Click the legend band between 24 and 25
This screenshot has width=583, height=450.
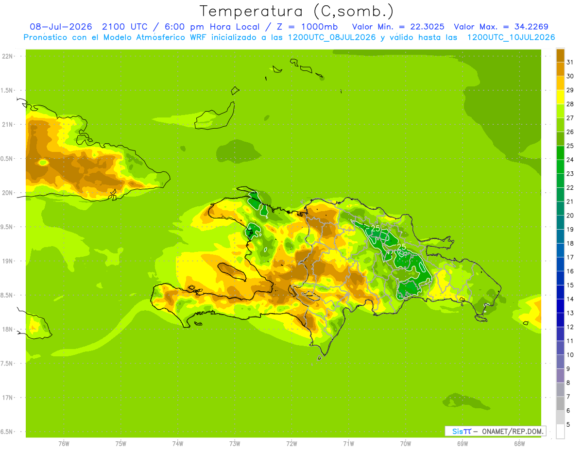tap(560, 153)
